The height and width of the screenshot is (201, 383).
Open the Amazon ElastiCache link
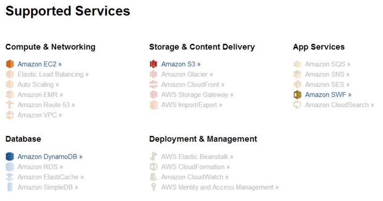(x=51, y=177)
